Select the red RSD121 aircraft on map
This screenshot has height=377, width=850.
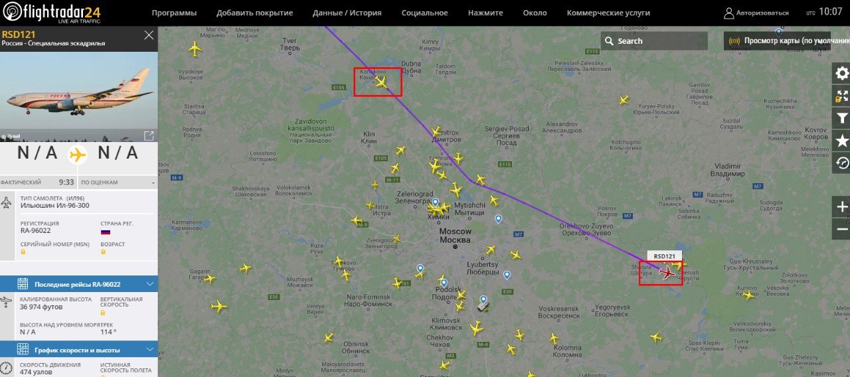click(x=667, y=273)
